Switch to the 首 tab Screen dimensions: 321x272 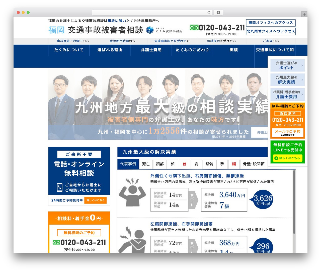[x=185, y=164]
